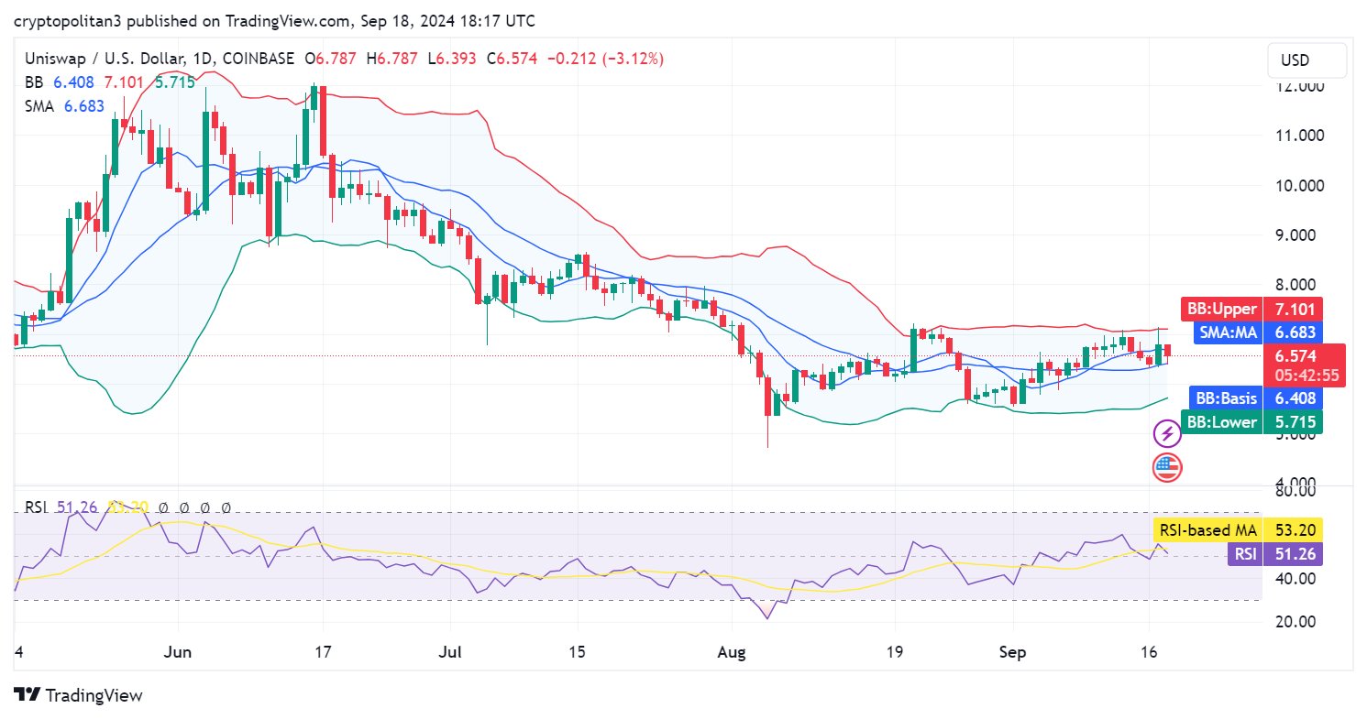Image resolution: width=1367 pixels, height=719 pixels.
Task: Click the TradingView logo at bottom left
Action: [78, 695]
